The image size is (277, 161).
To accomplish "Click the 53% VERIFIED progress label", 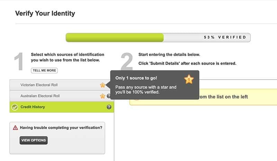I will (225, 37).
